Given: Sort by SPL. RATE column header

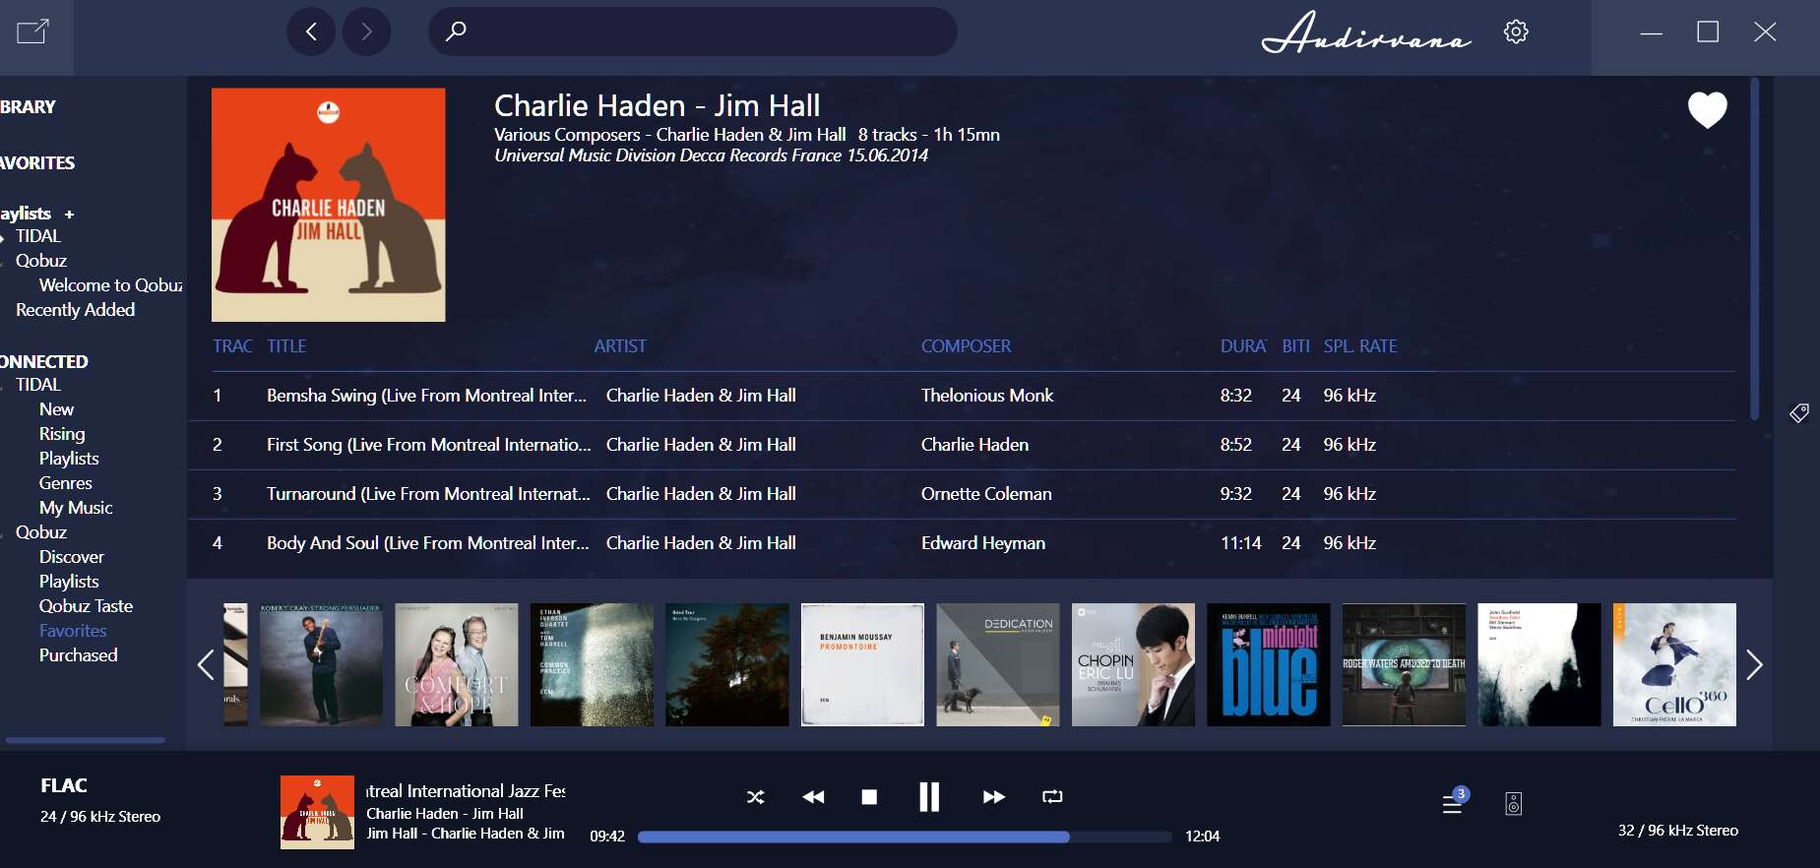Looking at the screenshot, I should tap(1360, 346).
